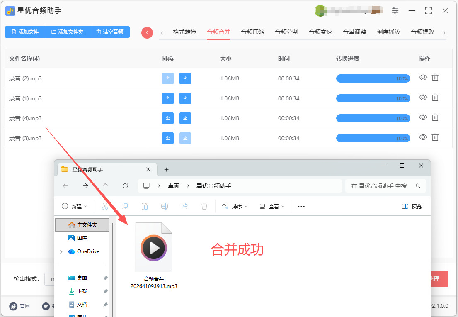This screenshot has height=317, width=458.
Task: Switch to 音频压缩 tab
Action: pos(253,32)
